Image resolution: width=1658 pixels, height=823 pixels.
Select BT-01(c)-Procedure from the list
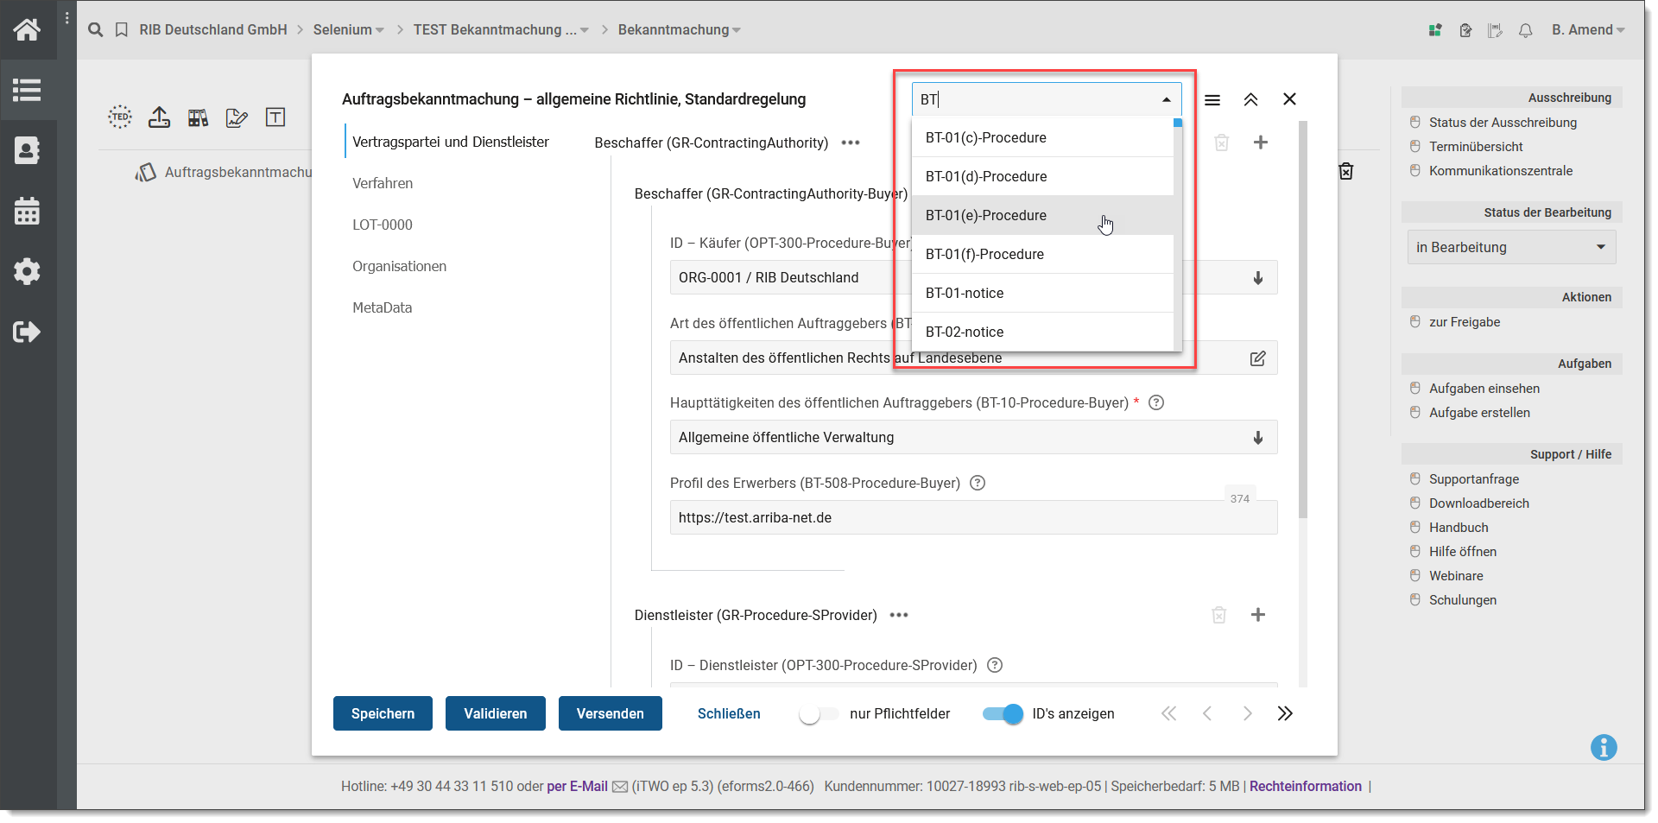click(1042, 137)
